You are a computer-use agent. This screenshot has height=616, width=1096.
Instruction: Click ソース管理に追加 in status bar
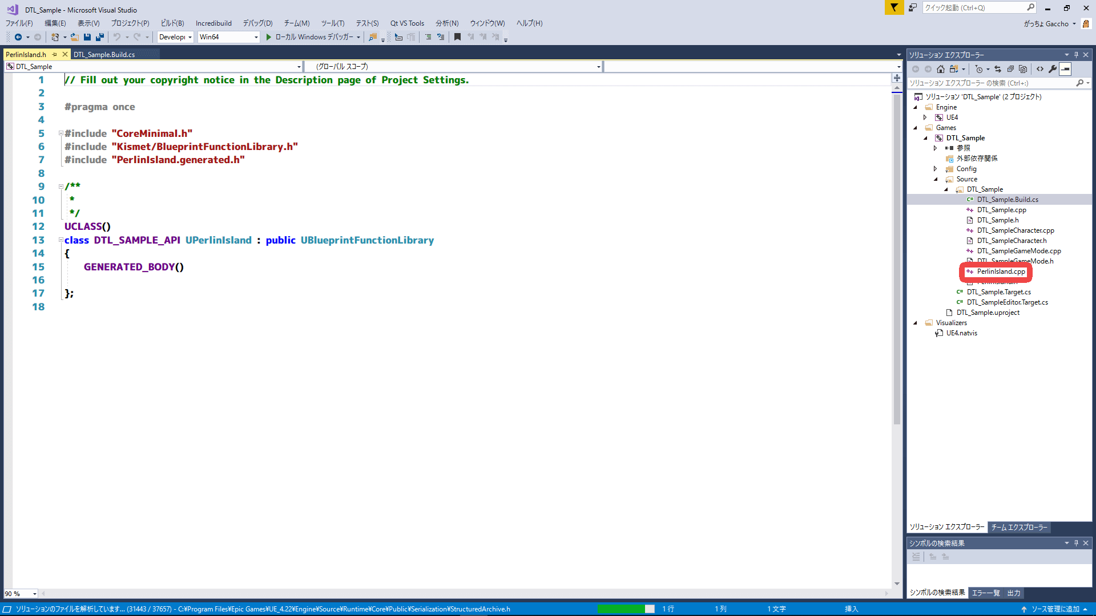[x=1054, y=609]
